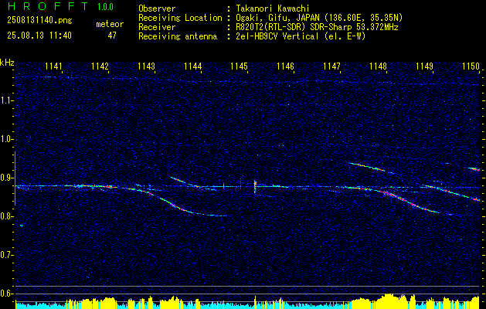
Task: Click the Observer label
Action: [x=157, y=8]
